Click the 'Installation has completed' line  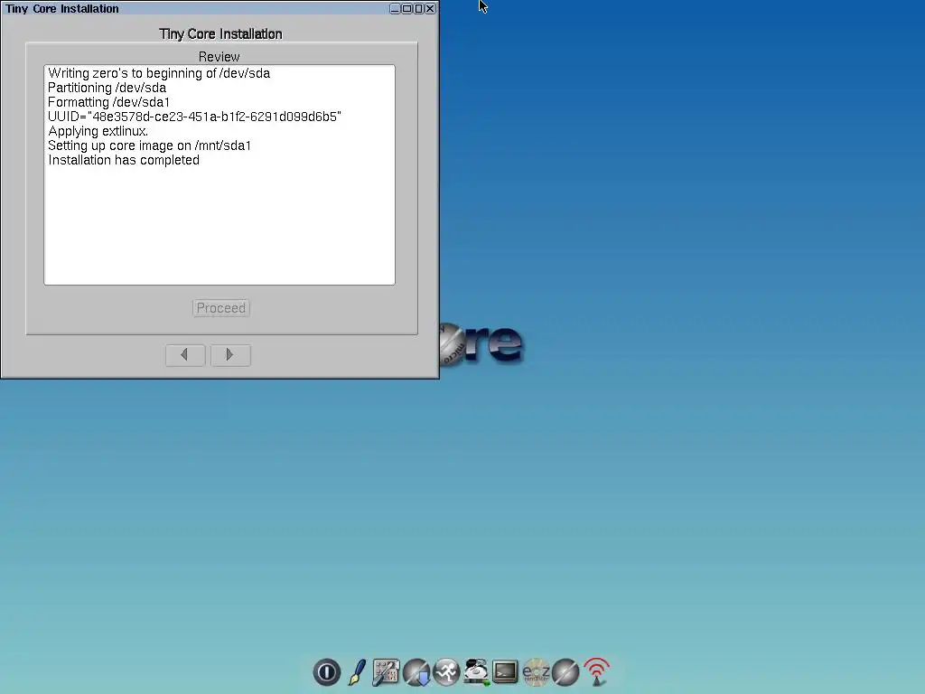coord(124,160)
